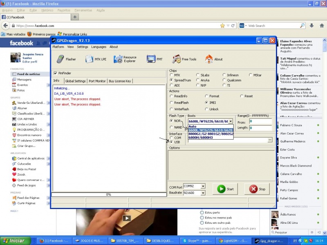Select the Qualcomm chip option
Screen dimensions: 327x245
pos(224,80)
